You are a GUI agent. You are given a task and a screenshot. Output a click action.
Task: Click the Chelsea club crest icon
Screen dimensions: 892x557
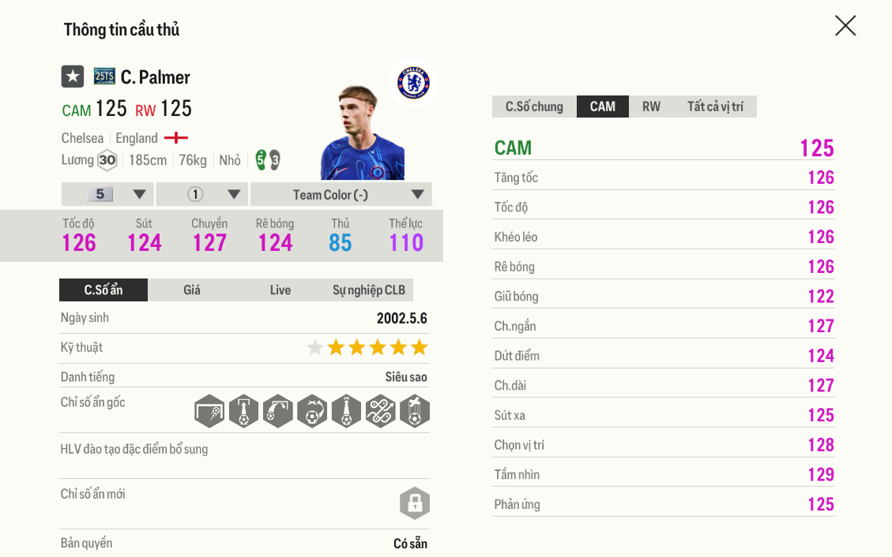coord(413,82)
